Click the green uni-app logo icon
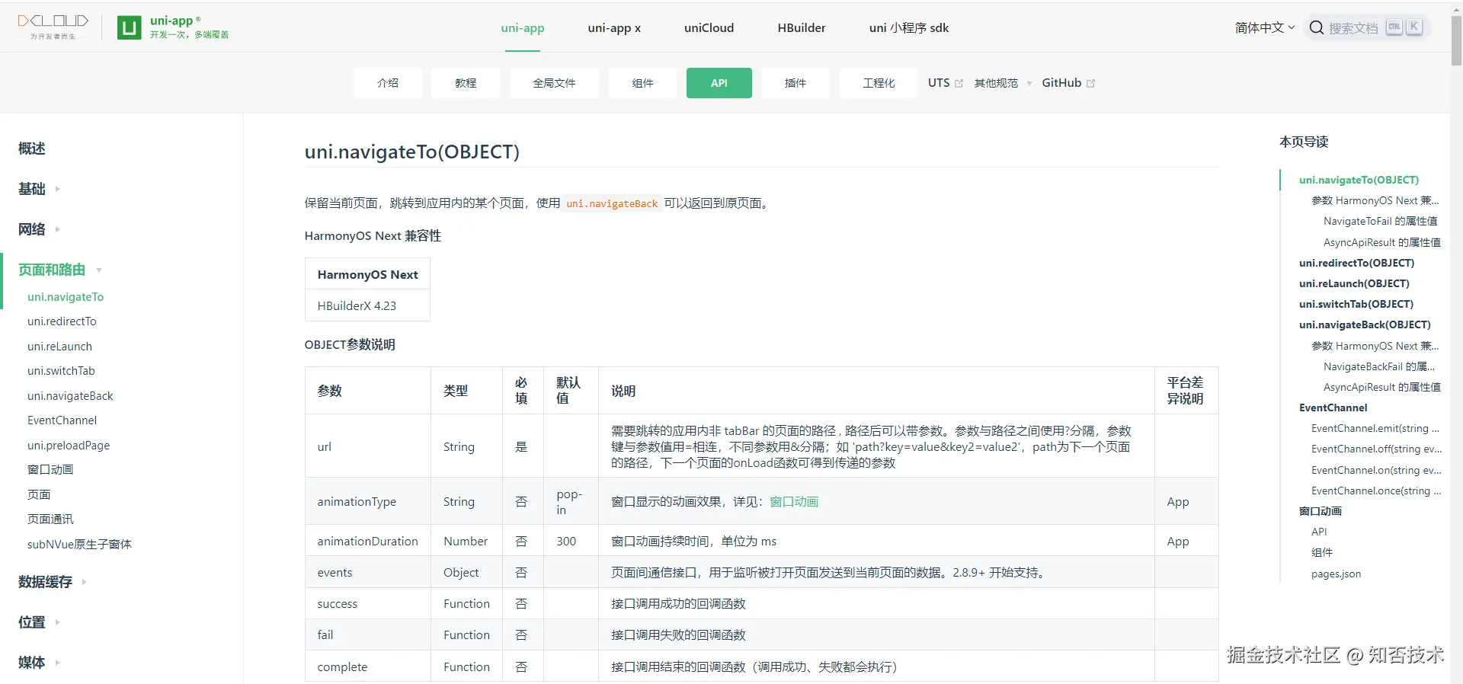The width and height of the screenshot is (1463, 684). (x=130, y=27)
